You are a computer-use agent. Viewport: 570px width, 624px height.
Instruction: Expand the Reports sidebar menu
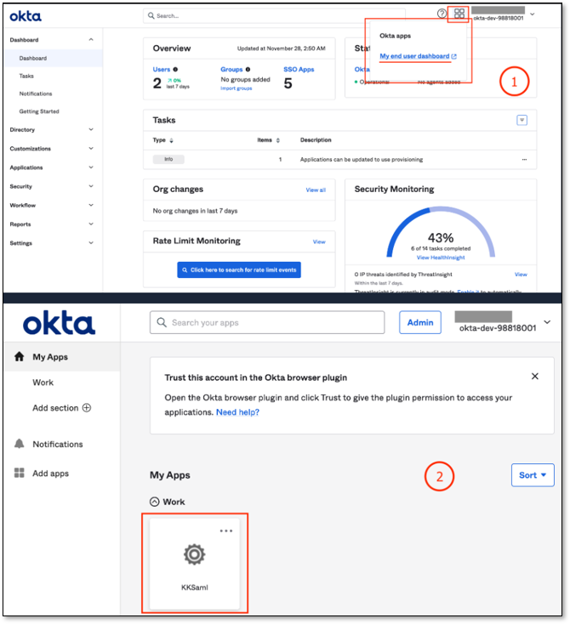coord(91,224)
